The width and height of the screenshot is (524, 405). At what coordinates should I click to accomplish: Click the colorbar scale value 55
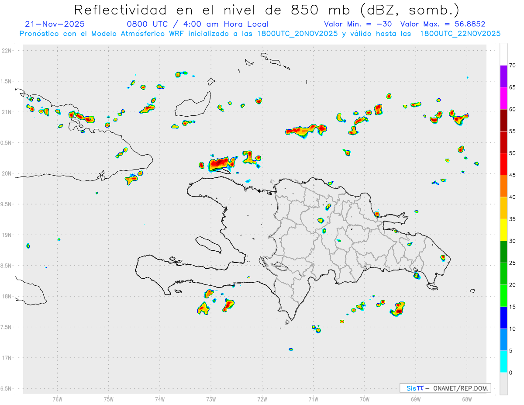pyautogui.click(x=513, y=131)
